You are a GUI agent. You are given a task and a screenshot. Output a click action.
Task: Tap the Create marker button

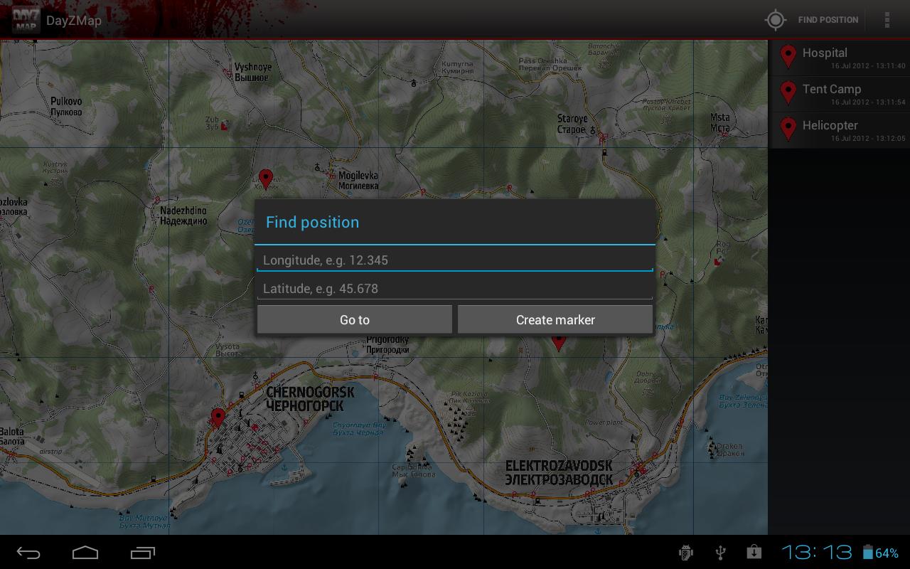(555, 320)
